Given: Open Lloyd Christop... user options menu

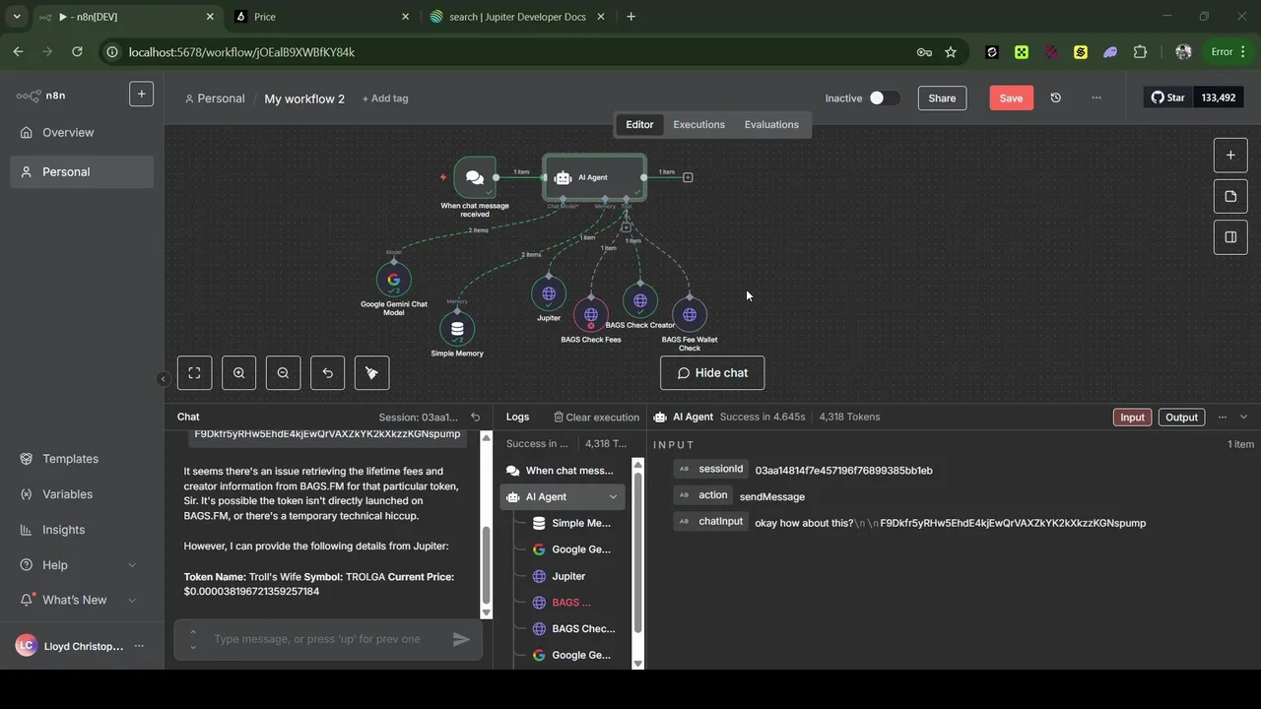Looking at the screenshot, I should pos(139,646).
